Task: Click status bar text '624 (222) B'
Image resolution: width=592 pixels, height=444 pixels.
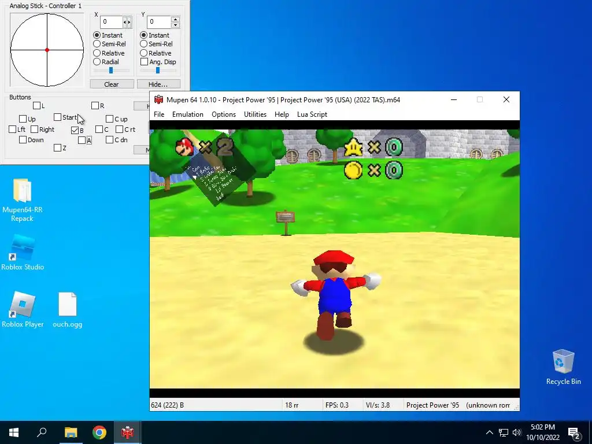Action: (167, 405)
